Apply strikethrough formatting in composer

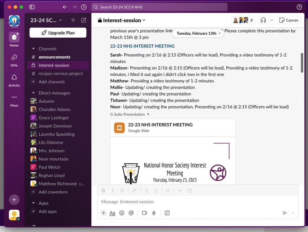coord(122,190)
